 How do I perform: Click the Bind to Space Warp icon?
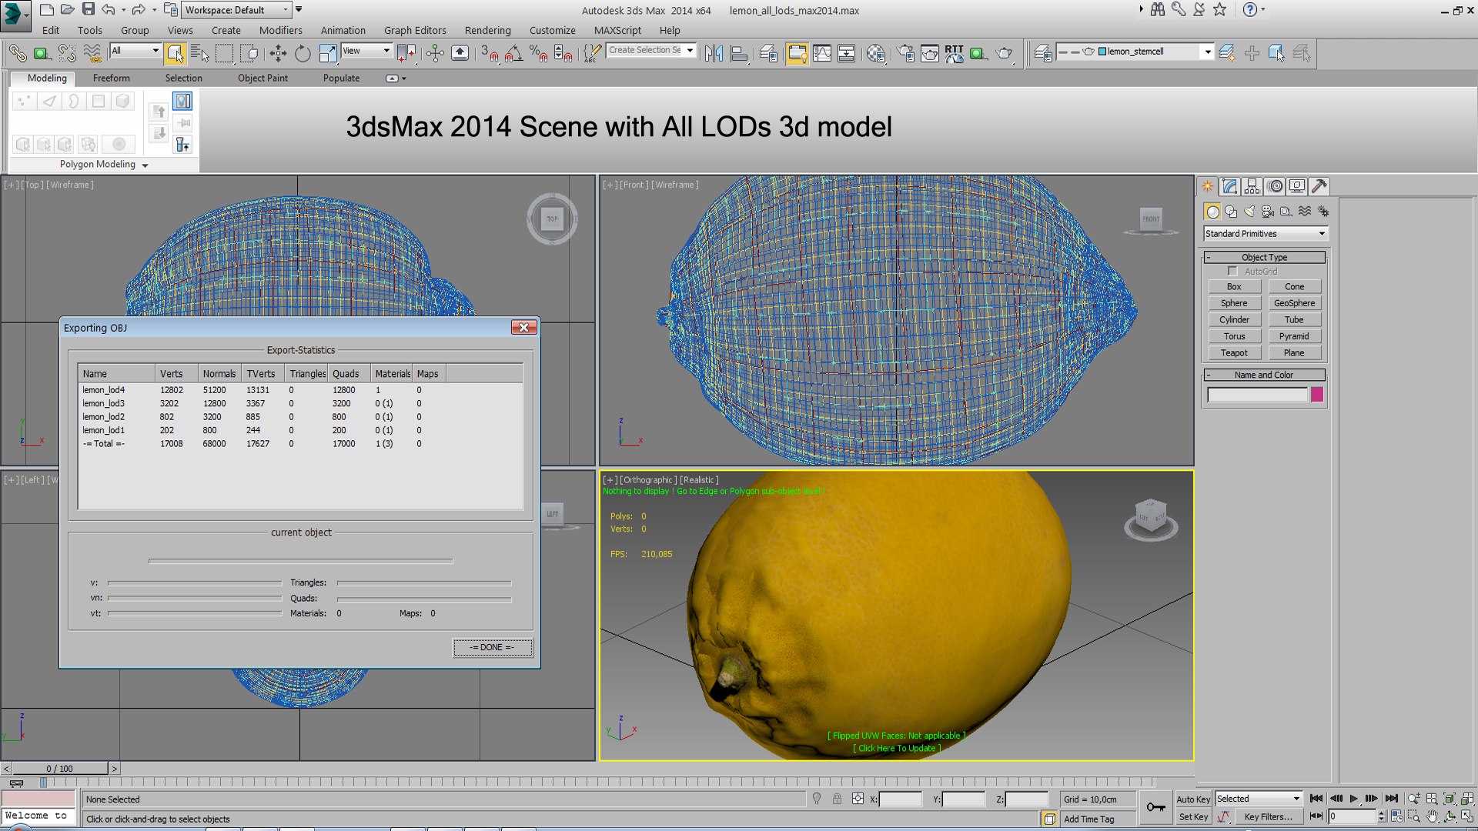coord(92,53)
